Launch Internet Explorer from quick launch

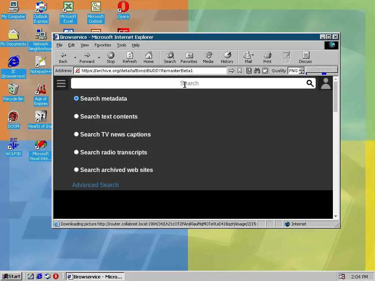(39, 277)
